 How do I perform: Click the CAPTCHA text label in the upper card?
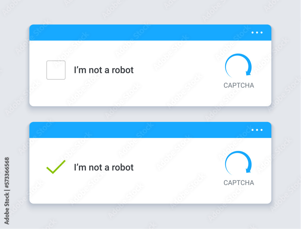coord(239,85)
